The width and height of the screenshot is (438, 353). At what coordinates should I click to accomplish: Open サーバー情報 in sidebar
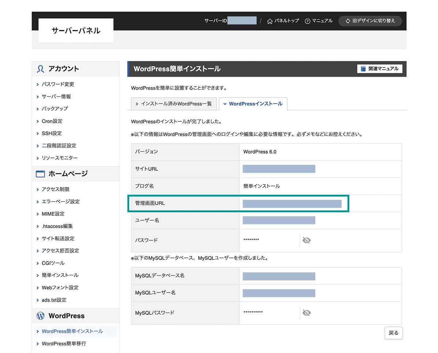pos(57,97)
